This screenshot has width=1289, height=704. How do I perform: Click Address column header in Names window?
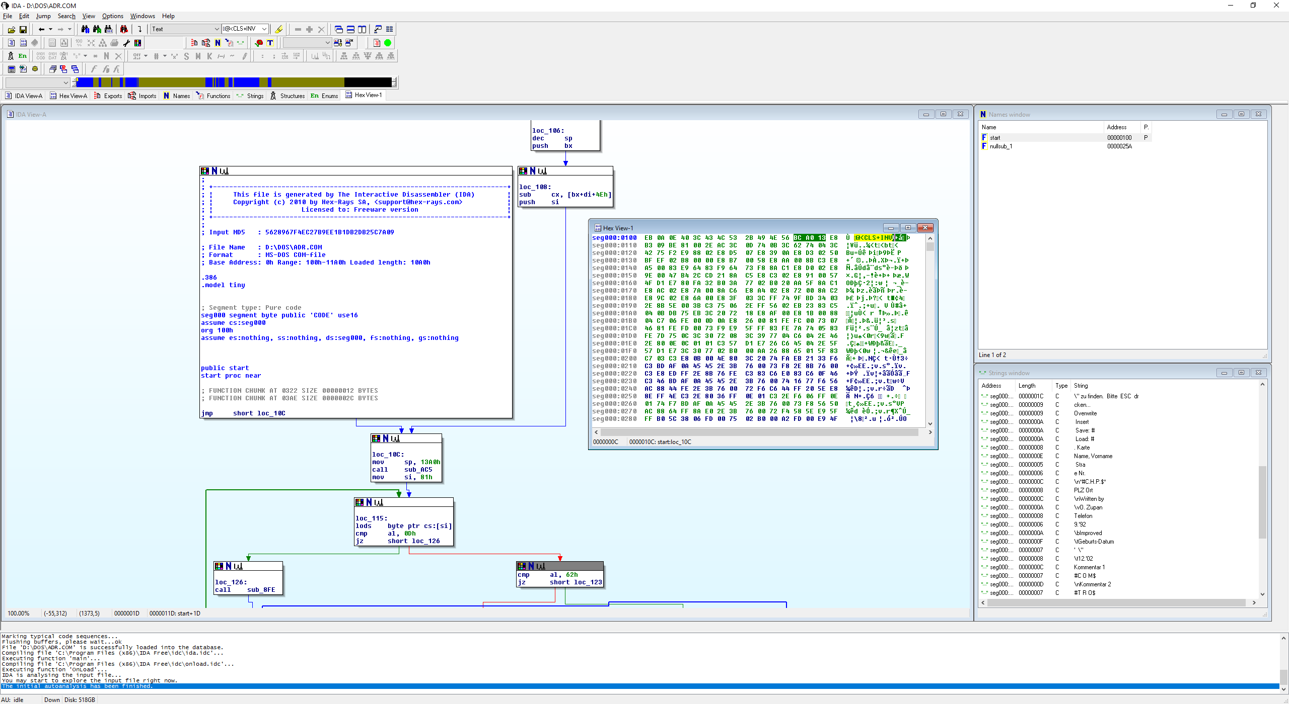point(1116,127)
